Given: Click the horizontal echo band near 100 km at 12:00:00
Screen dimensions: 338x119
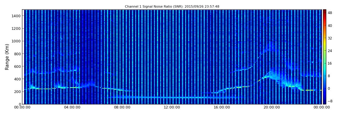Looking at the screenshot, I should (x=172, y=97).
